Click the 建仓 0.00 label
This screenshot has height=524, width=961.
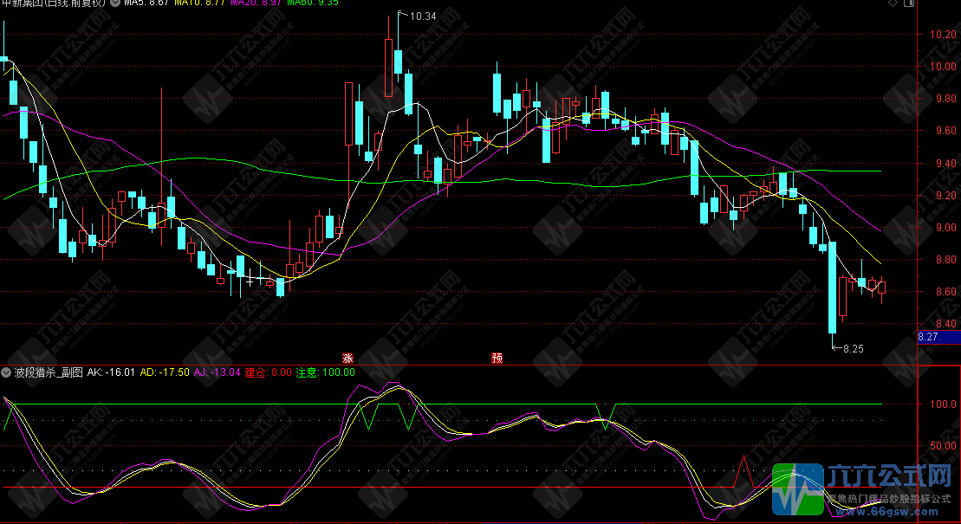pos(269,372)
